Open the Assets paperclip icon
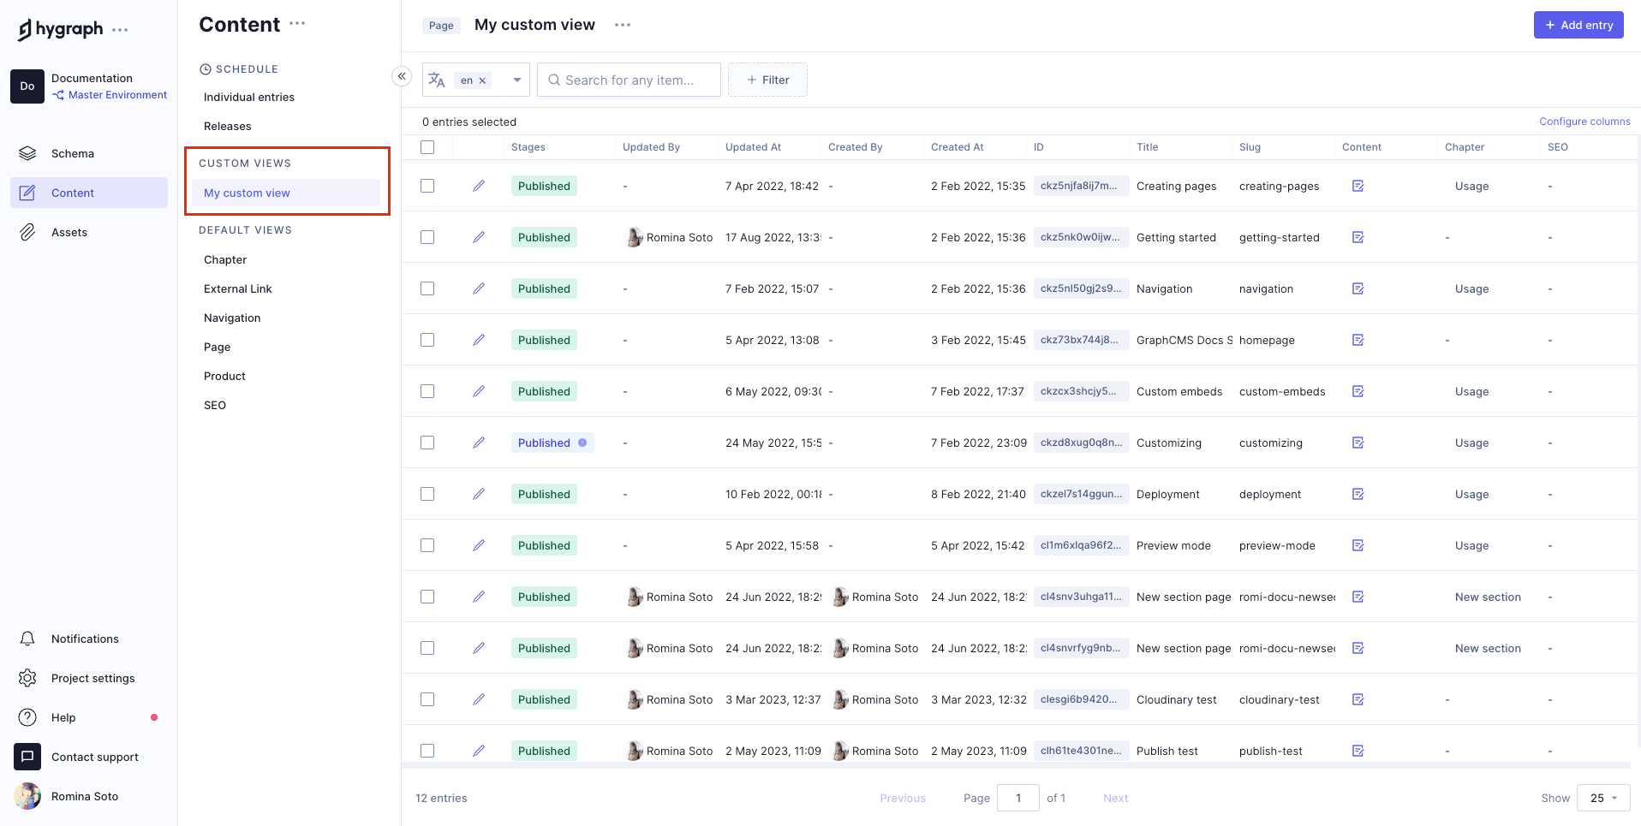Screen dimensions: 1641x826 click(27, 232)
